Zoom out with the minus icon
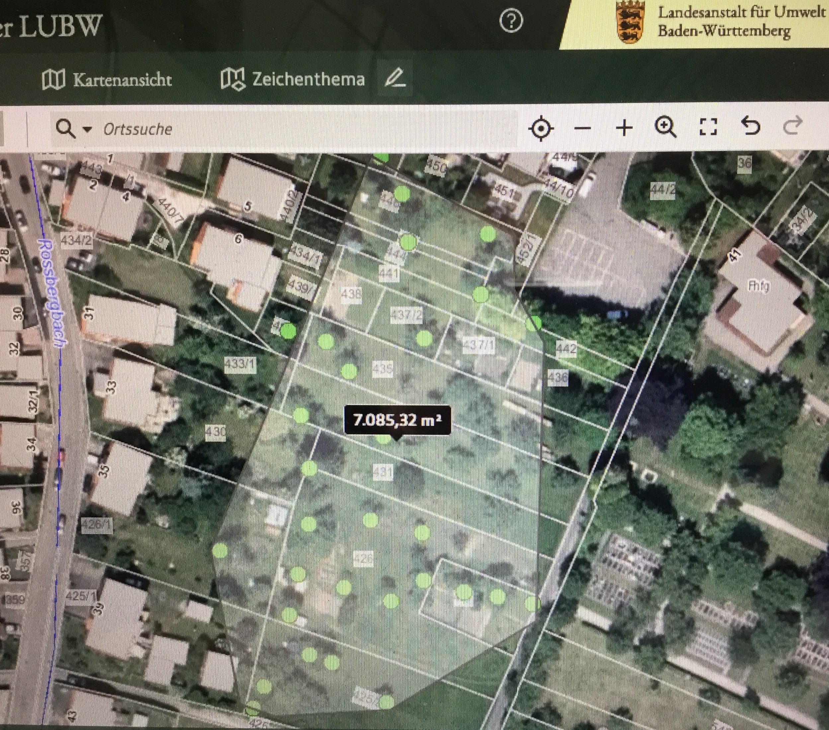The width and height of the screenshot is (829, 730). (x=582, y=129)
